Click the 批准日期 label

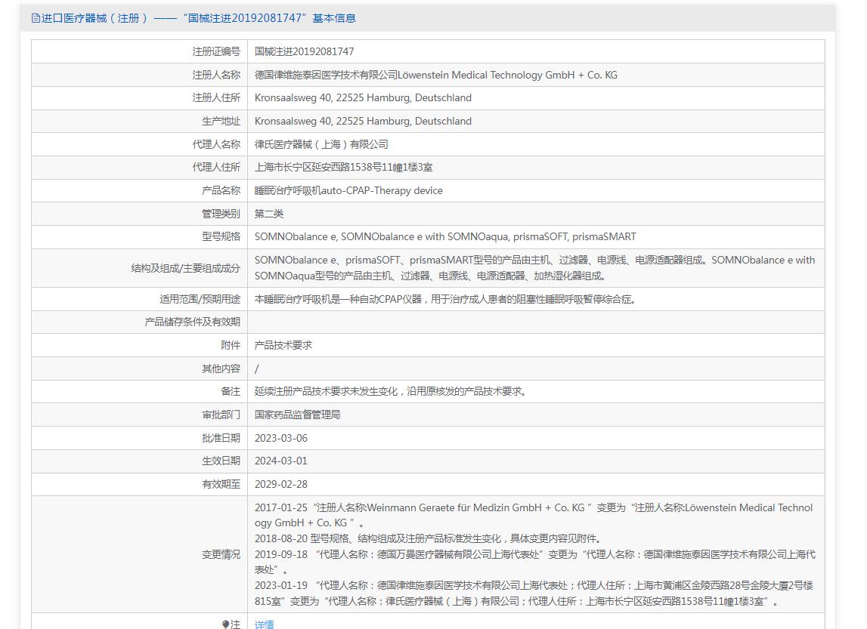[221, 438]
